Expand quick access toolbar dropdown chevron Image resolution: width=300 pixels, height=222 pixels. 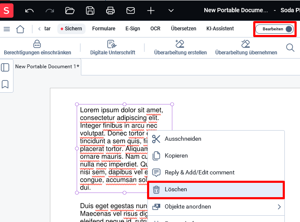[x=171, y=11]
